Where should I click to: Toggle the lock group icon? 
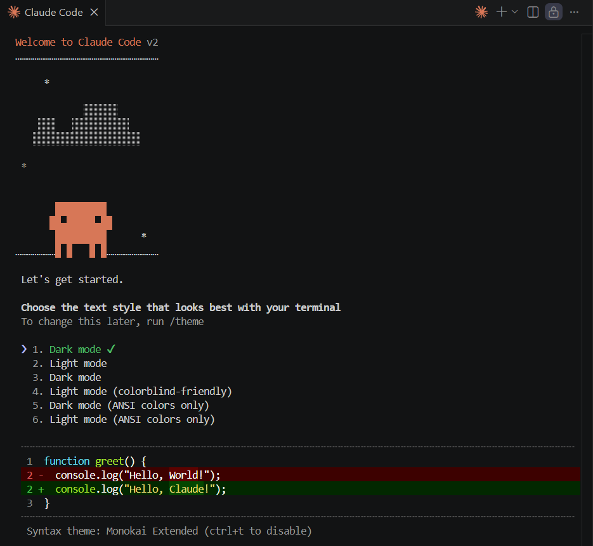point(553,12)
